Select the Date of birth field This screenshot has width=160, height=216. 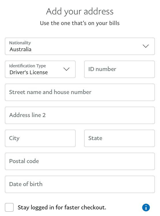tap(80, 184)
